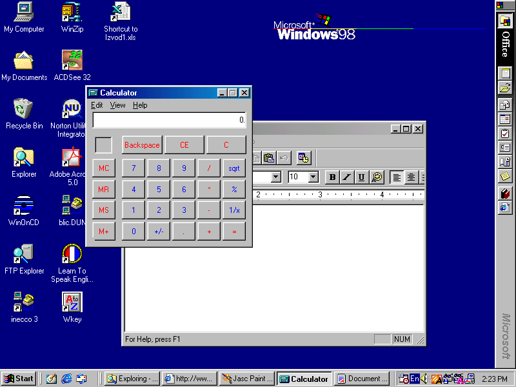Click the CE button in Calculator
Viewport: 516px width, 387px height.
[x=184, y=144]
